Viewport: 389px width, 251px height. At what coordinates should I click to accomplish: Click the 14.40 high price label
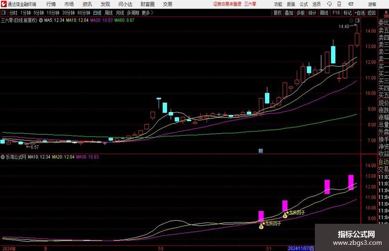(x=344, y=26)
